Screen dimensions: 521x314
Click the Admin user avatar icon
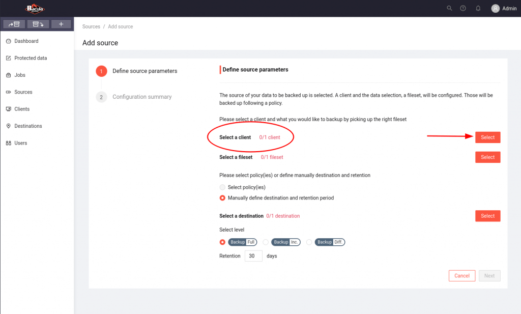(x=495, y=8)
